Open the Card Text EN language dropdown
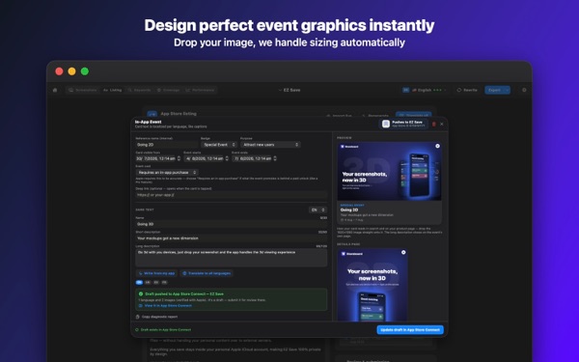The image size is (579, 362). [317, 209]
